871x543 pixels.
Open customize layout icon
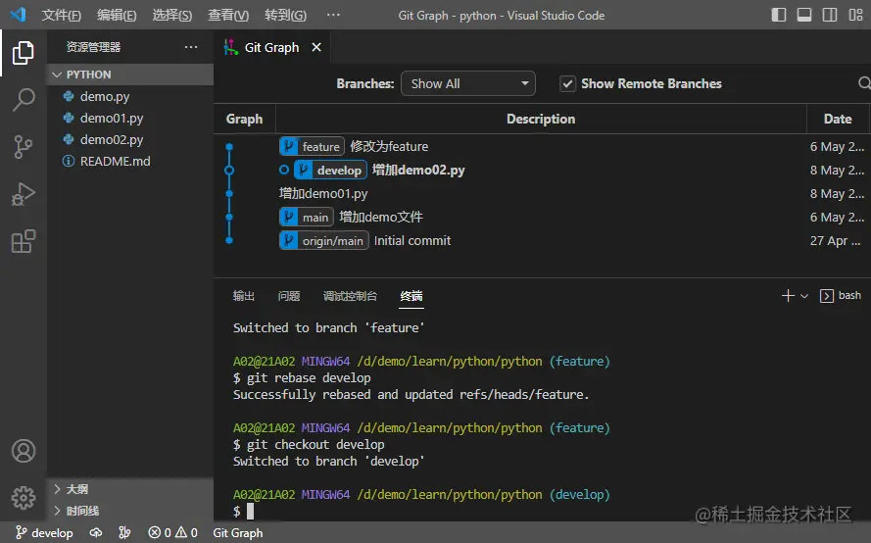pos(855,15)
